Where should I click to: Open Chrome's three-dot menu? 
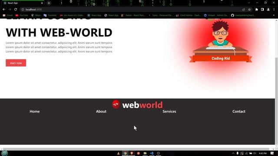pyautogui.click(x=274, y=10)
